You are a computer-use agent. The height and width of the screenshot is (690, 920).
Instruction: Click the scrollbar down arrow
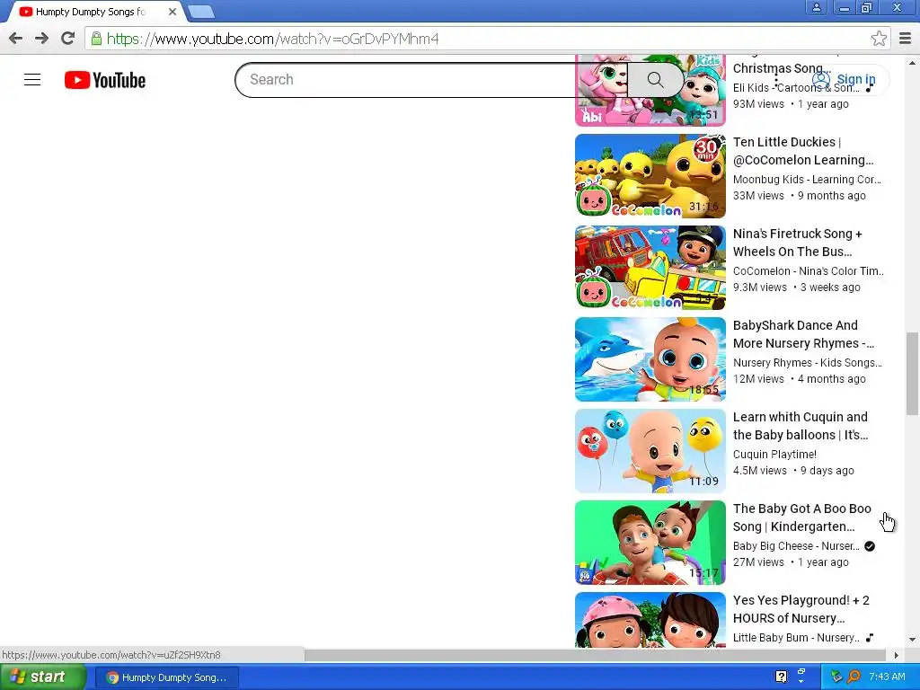click(913, 640)
